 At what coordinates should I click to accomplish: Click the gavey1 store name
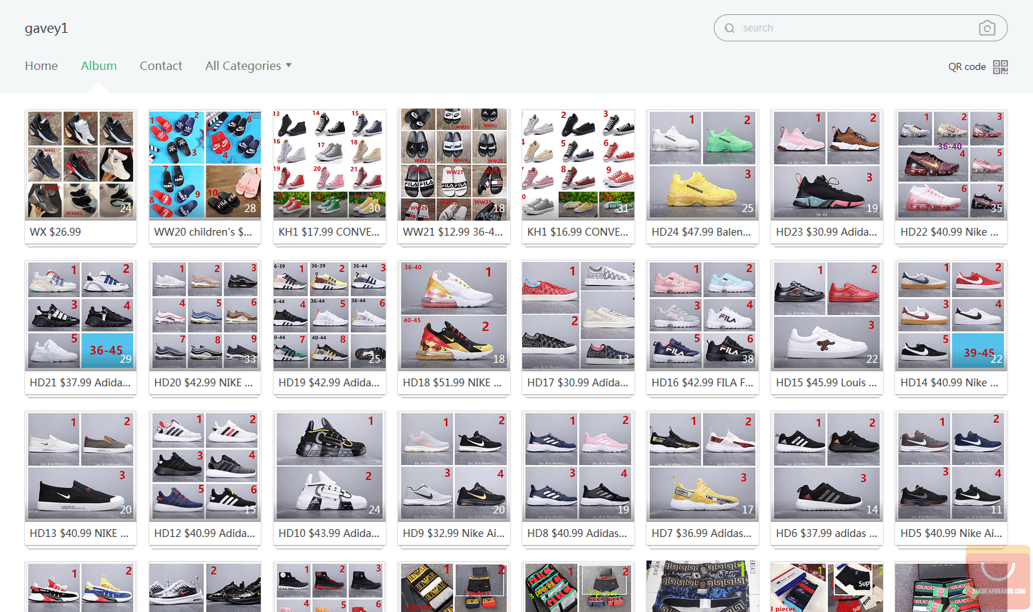(46, 29)
